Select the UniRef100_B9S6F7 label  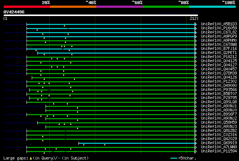click(219, 114)
